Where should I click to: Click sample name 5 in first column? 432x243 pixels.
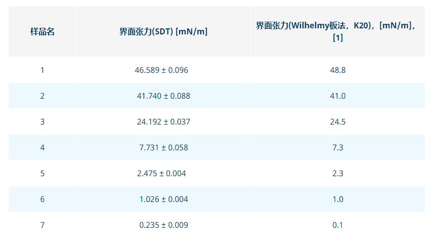tap(42, 173)
